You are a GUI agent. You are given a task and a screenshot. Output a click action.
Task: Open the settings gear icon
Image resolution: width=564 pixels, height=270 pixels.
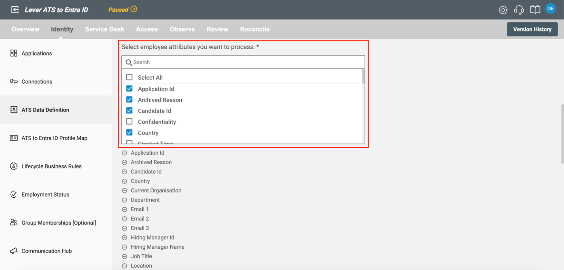[503, 10]
